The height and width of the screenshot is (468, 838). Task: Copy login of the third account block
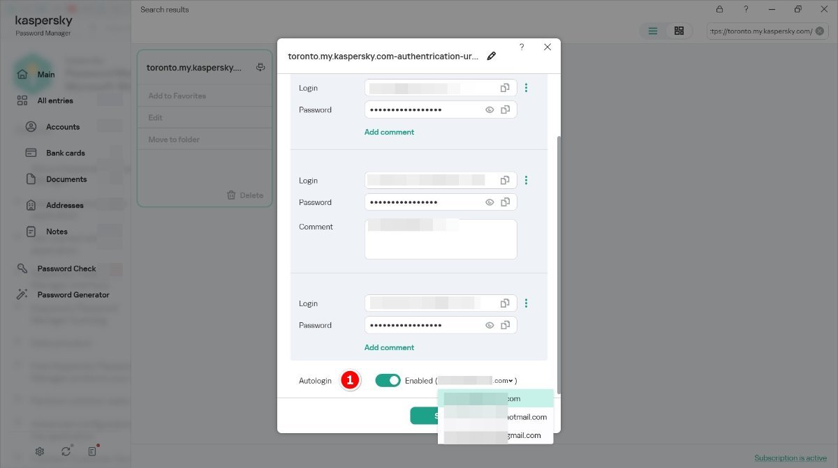coord(505,303)
